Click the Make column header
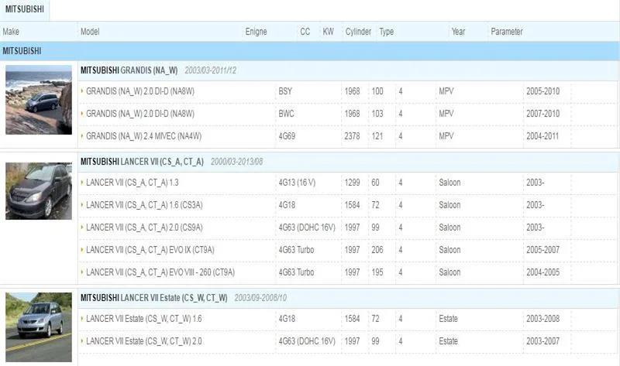The image size is (620, 366). point(11,32)
